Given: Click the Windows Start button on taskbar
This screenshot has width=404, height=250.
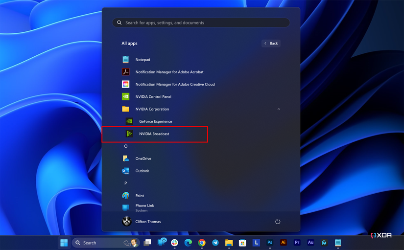Looking at the screenshot, I should coord(64,243).
